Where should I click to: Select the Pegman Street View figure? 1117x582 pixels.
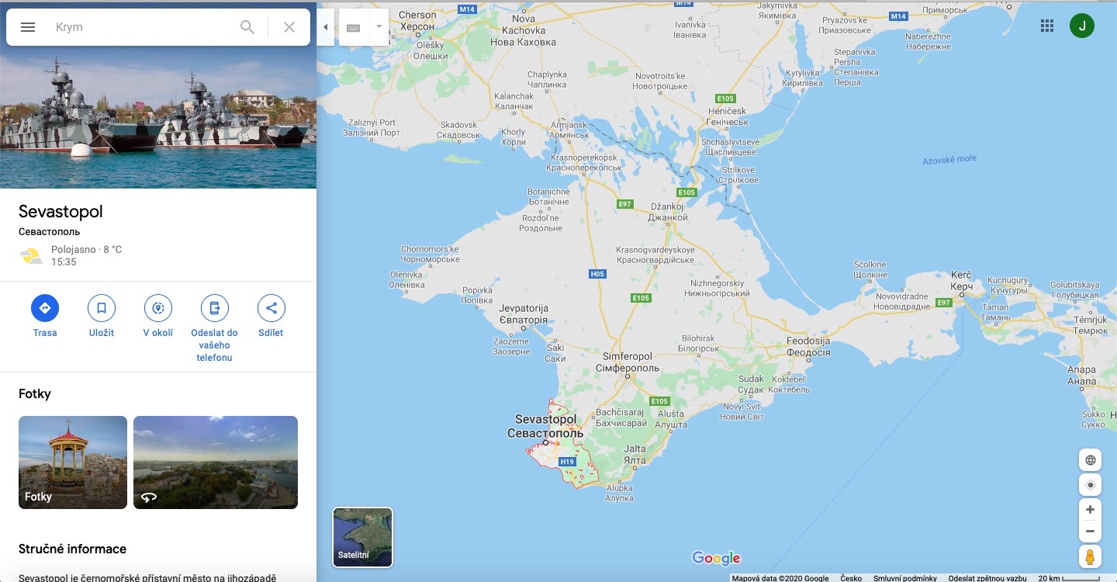pyautogui.click(x=1090, y=556)
